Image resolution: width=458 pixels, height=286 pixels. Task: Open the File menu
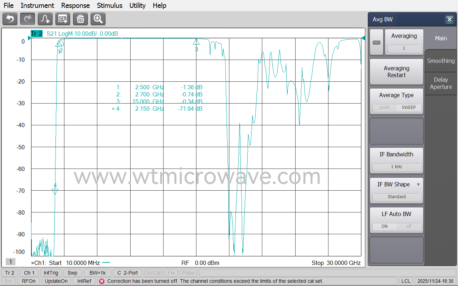click(9, 5)
